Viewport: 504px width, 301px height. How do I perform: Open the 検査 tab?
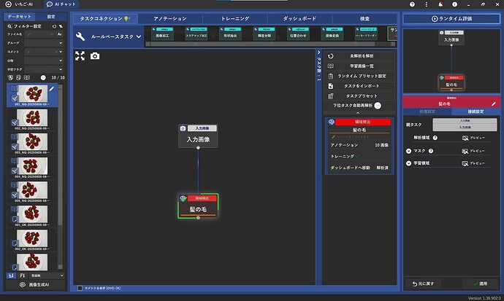click(364, 19)
